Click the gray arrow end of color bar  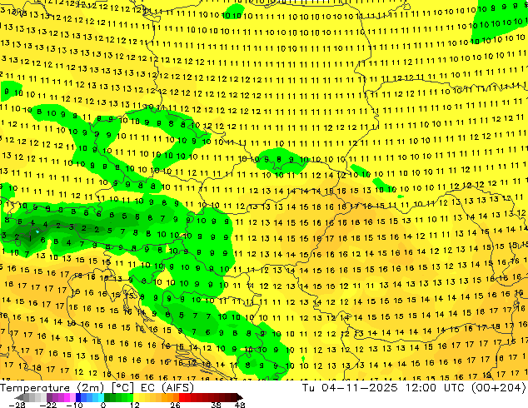pos(18,397)
